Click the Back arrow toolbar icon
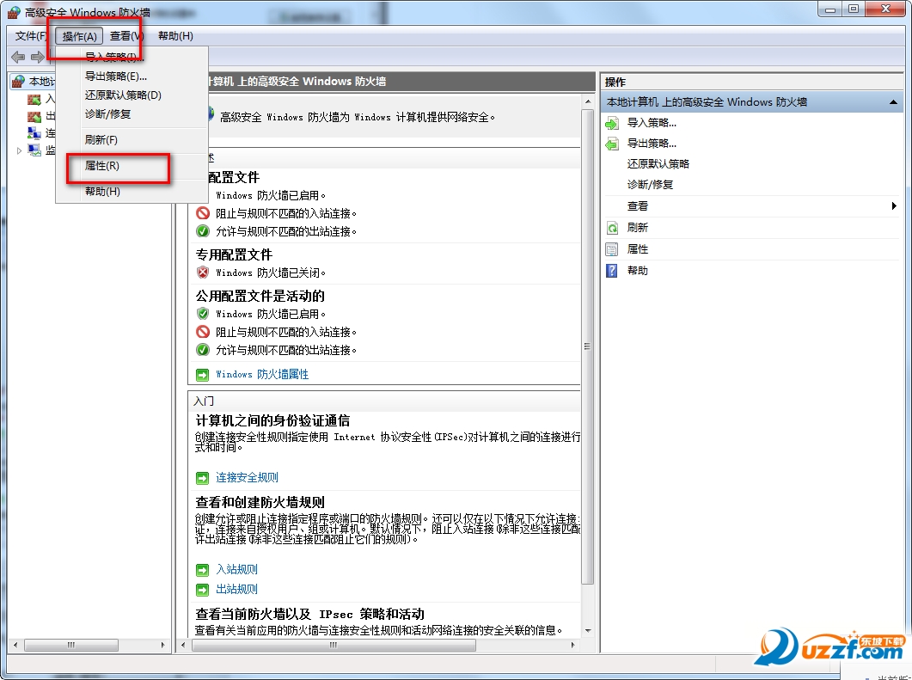 coord(18,57)
